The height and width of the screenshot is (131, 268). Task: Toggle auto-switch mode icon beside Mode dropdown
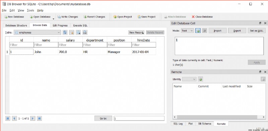coord(198,31)
